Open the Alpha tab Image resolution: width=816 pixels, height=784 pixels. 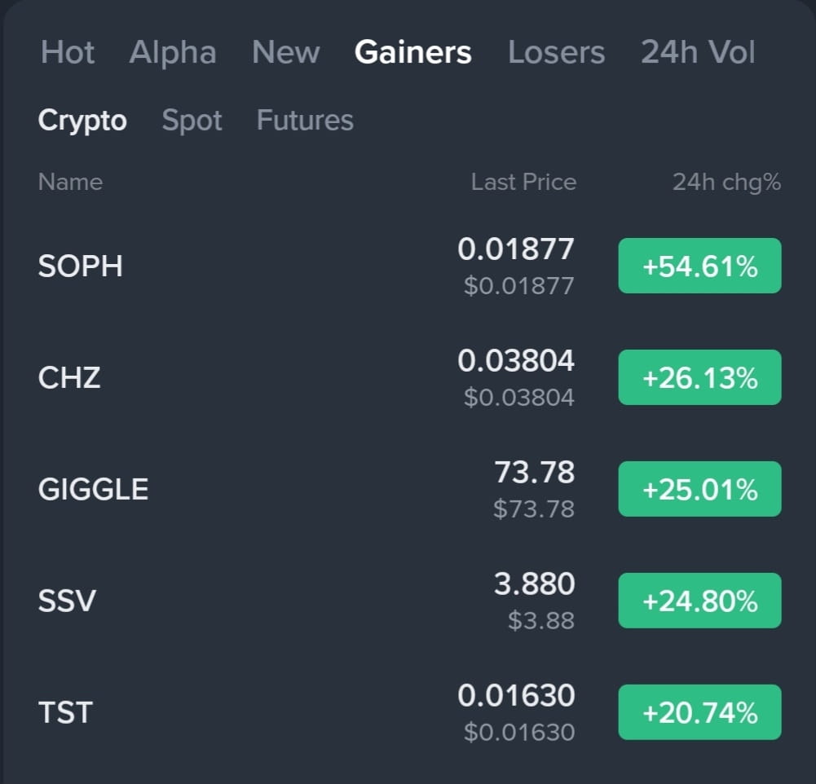[x=173, y=52]
